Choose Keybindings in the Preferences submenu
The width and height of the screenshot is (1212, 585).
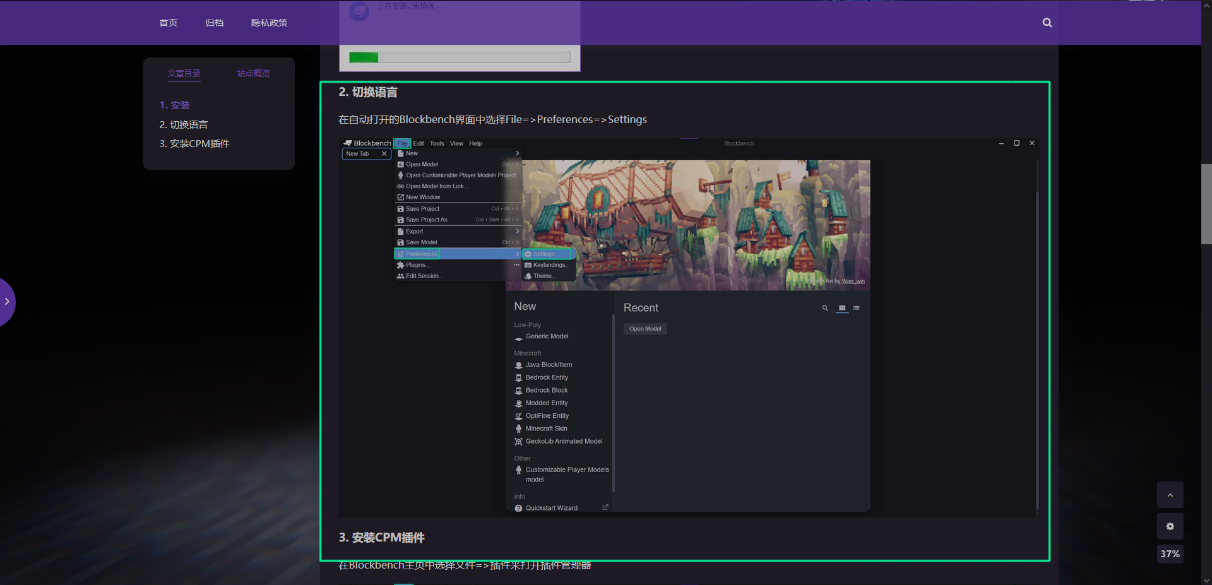[x=549, y=265]
